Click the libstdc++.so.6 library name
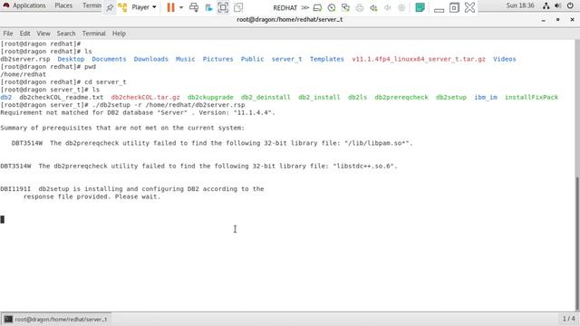580x326 pixels. (x=364, y=167)
